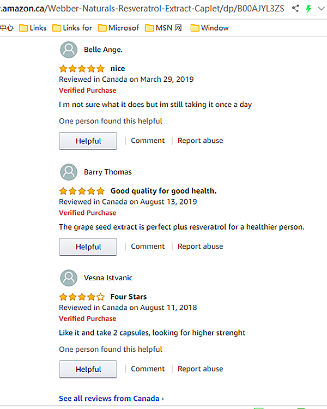Viewport: 327px width, 409px height.
Task: Open the Window bookmarks folder
Action: (209, 28)
